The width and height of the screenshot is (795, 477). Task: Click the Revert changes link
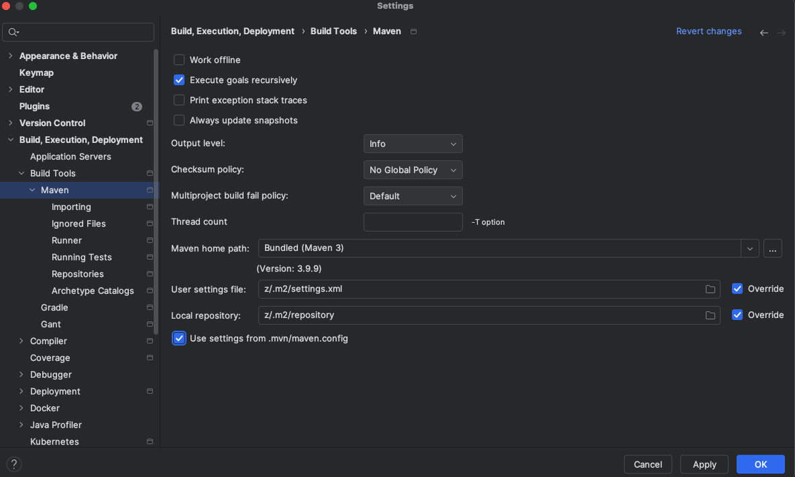(x=708, y=32)
